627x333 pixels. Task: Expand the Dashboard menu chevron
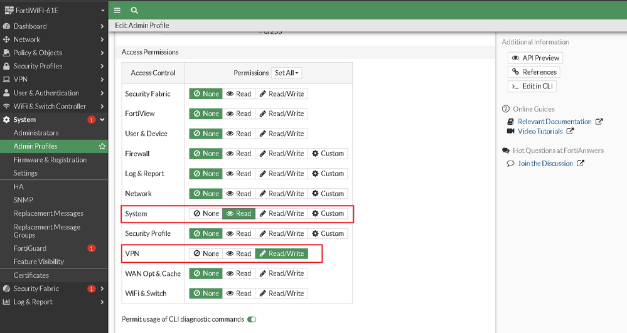pyautogui.click(x=102, y=26)
